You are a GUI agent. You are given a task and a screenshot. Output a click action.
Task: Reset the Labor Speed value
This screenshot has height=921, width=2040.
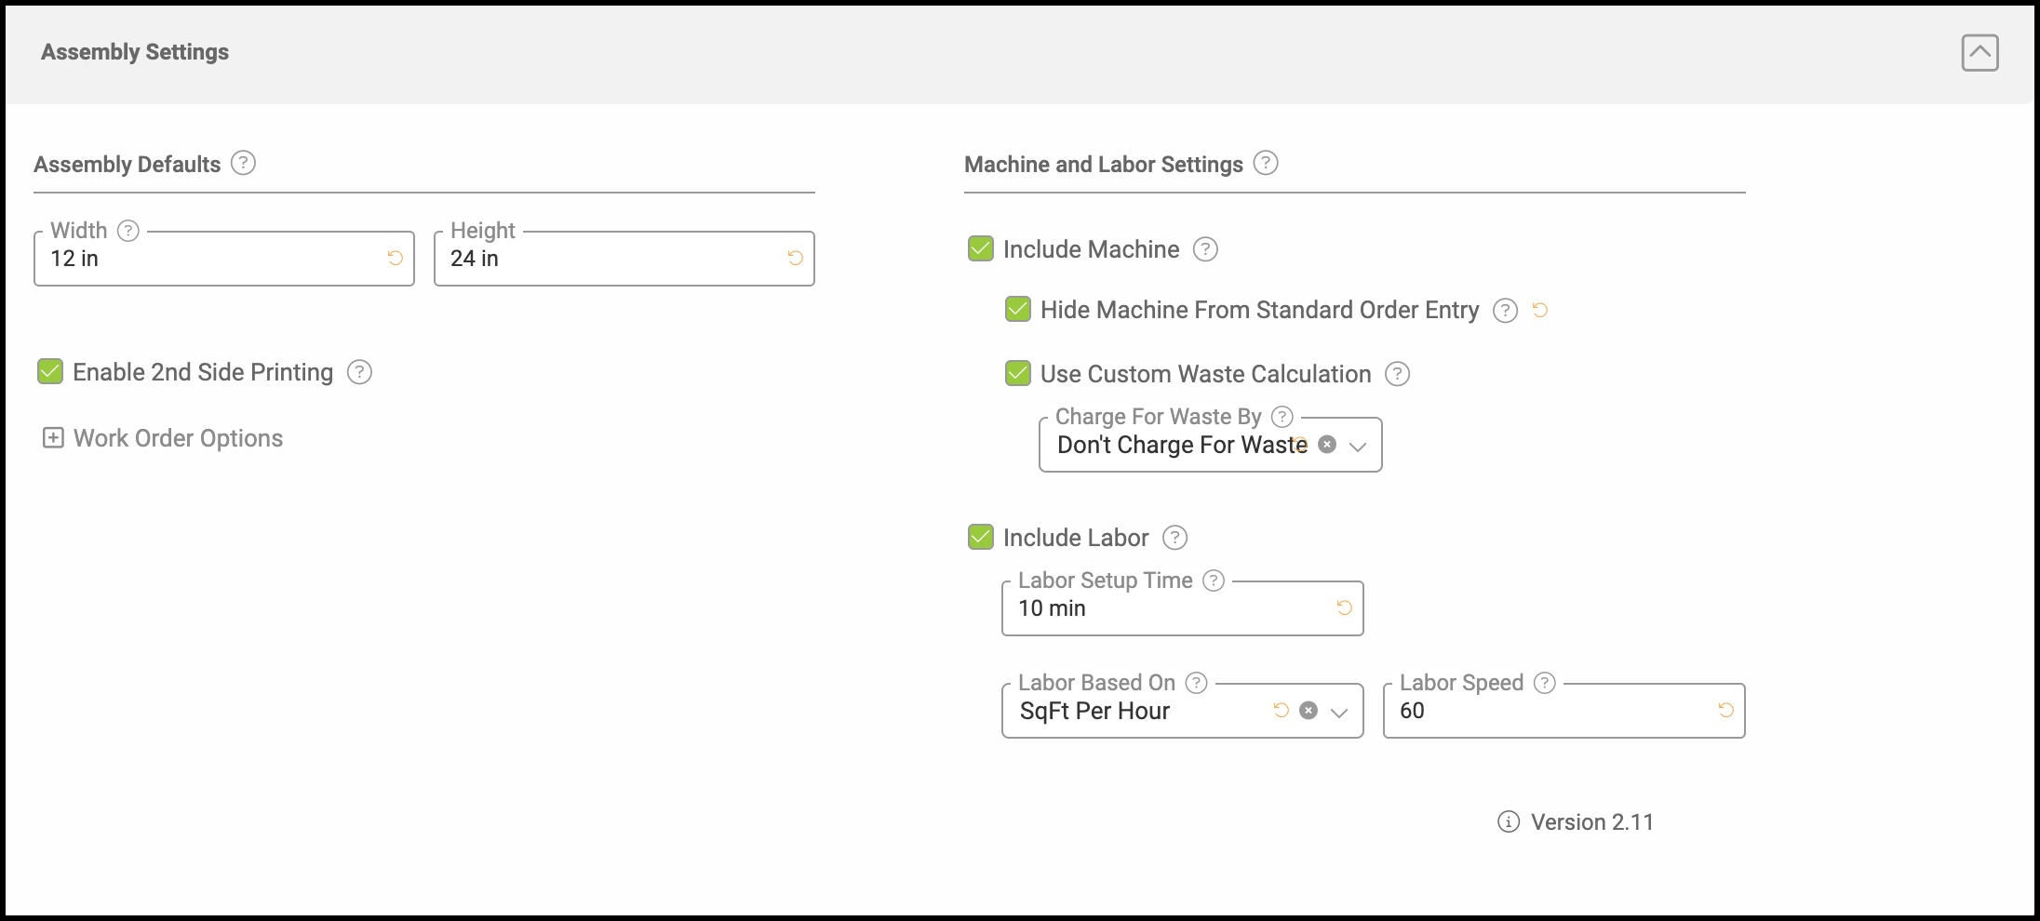[x=1726, y=710]
